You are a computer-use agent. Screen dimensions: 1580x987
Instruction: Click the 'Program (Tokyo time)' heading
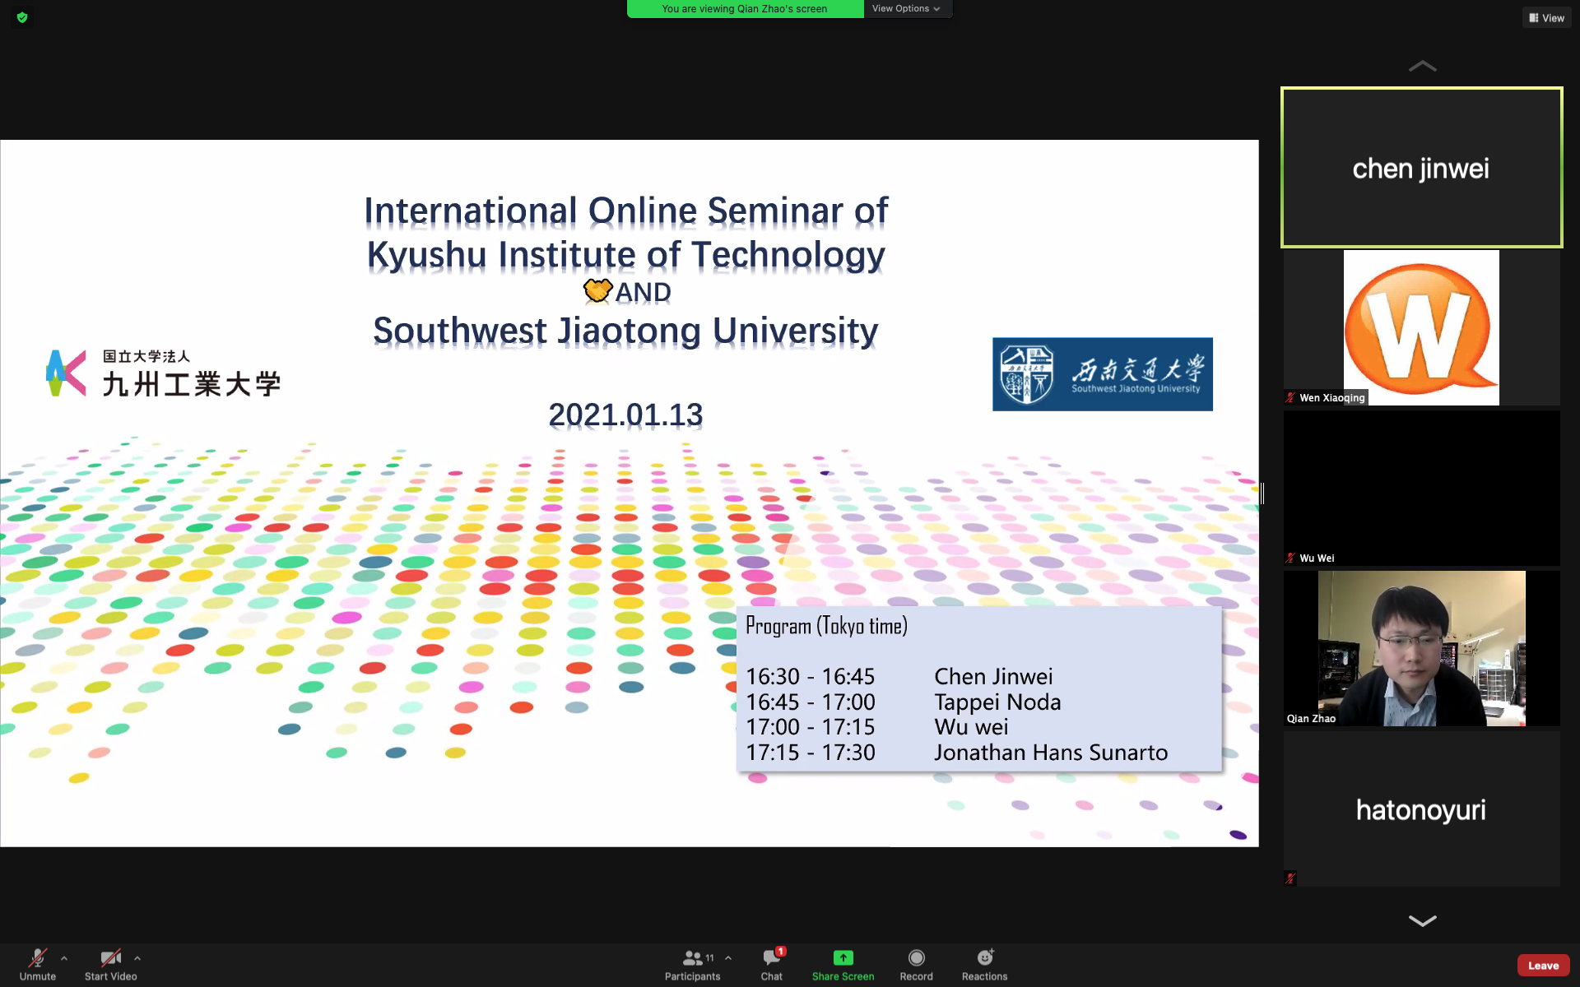click(x=826, y=627)
